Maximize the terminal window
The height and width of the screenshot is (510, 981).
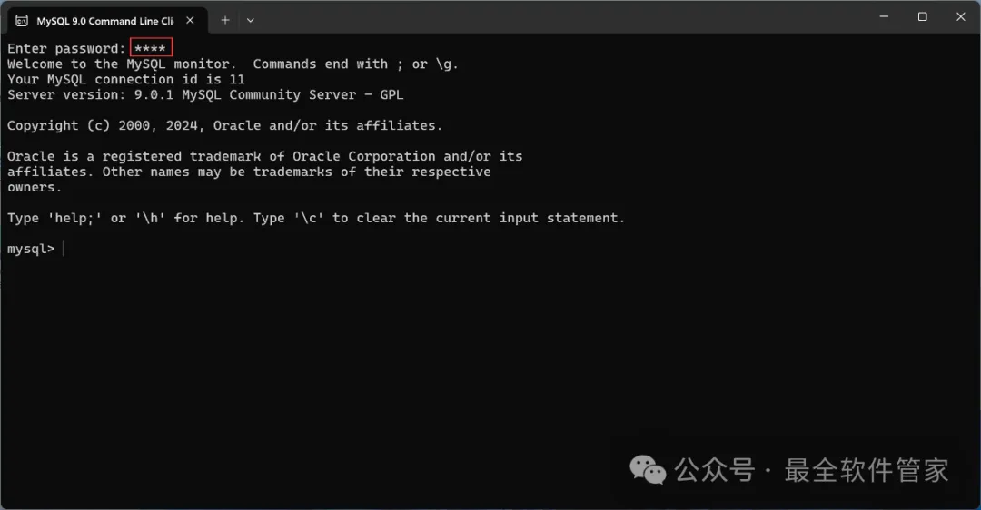(922, 16)
